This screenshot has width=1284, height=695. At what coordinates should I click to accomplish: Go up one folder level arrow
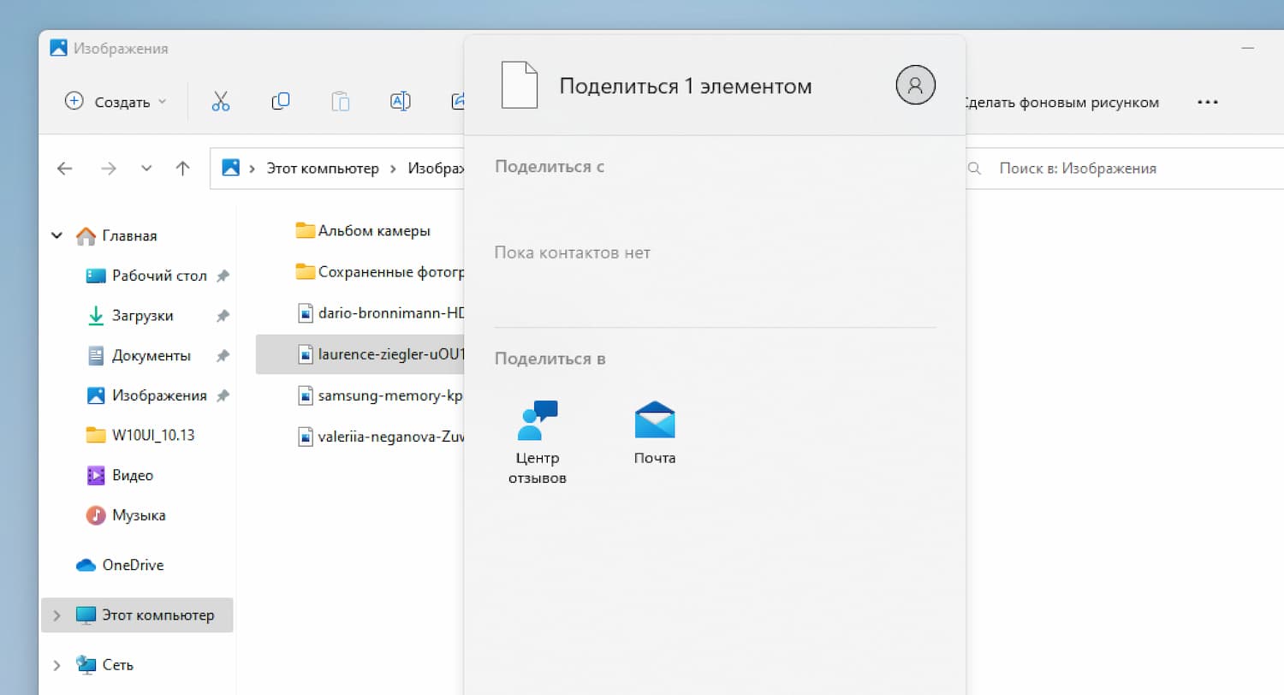(x=182, y=169)
